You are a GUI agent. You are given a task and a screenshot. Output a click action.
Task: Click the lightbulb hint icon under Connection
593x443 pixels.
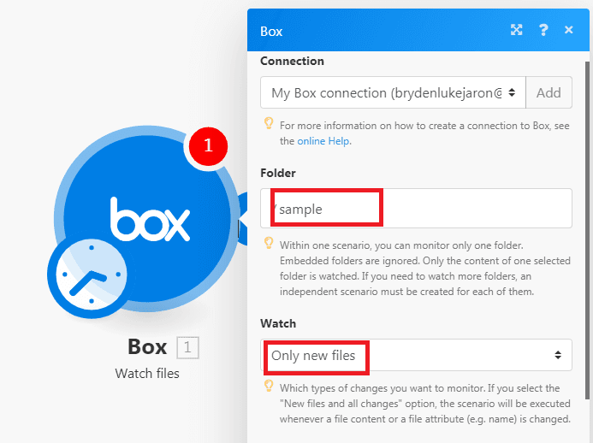(268, 125)
